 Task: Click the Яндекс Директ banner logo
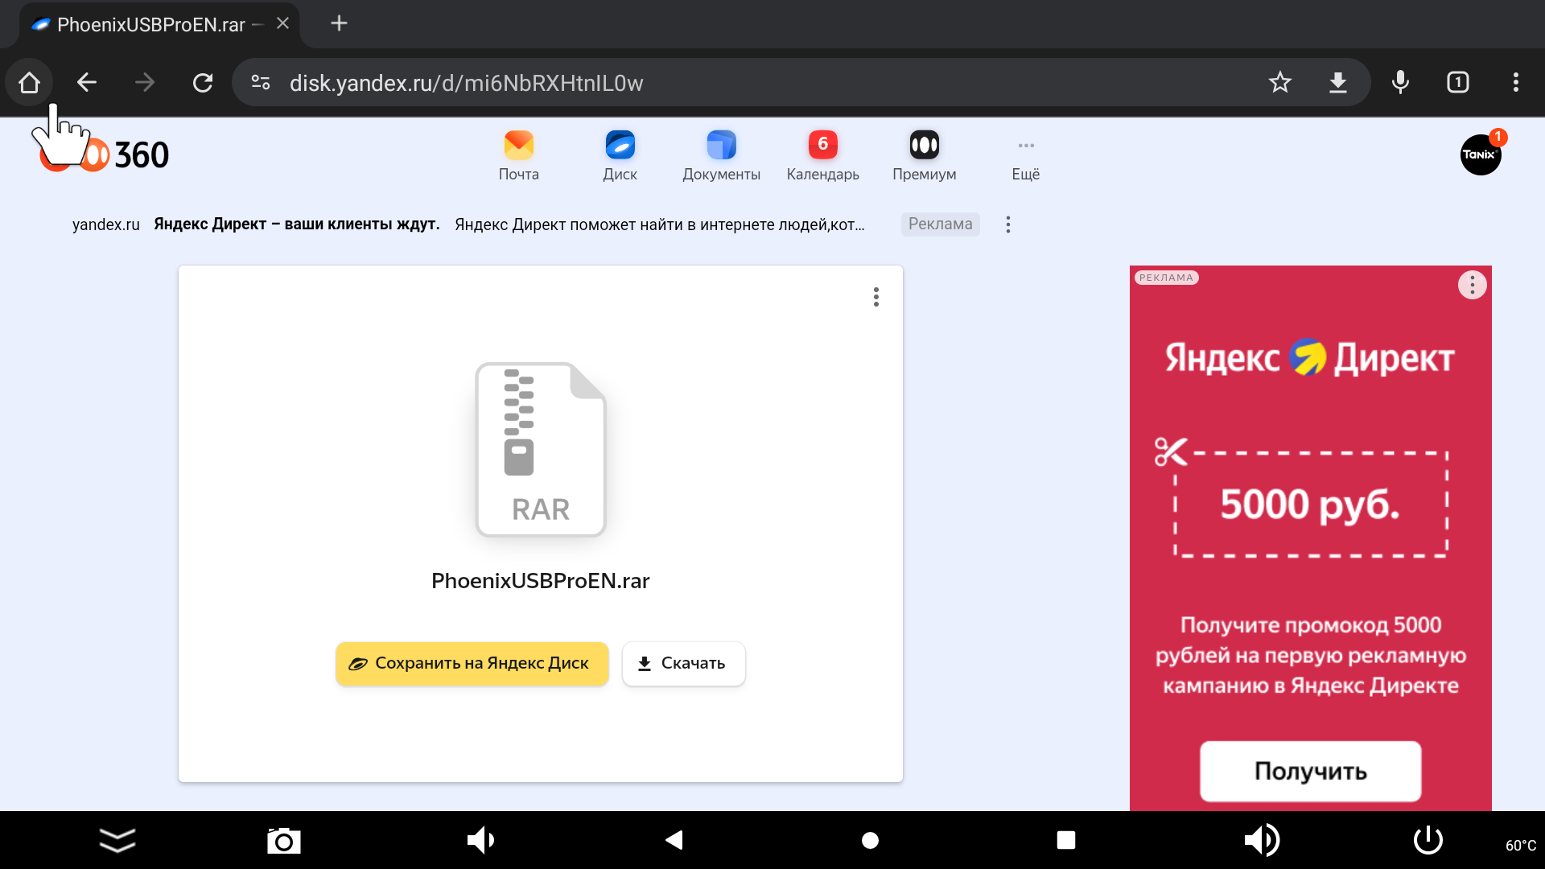click(1310, 358)
